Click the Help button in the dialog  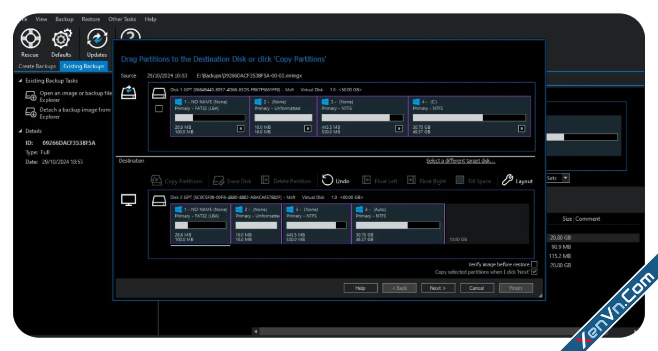(x=360, y=288)
